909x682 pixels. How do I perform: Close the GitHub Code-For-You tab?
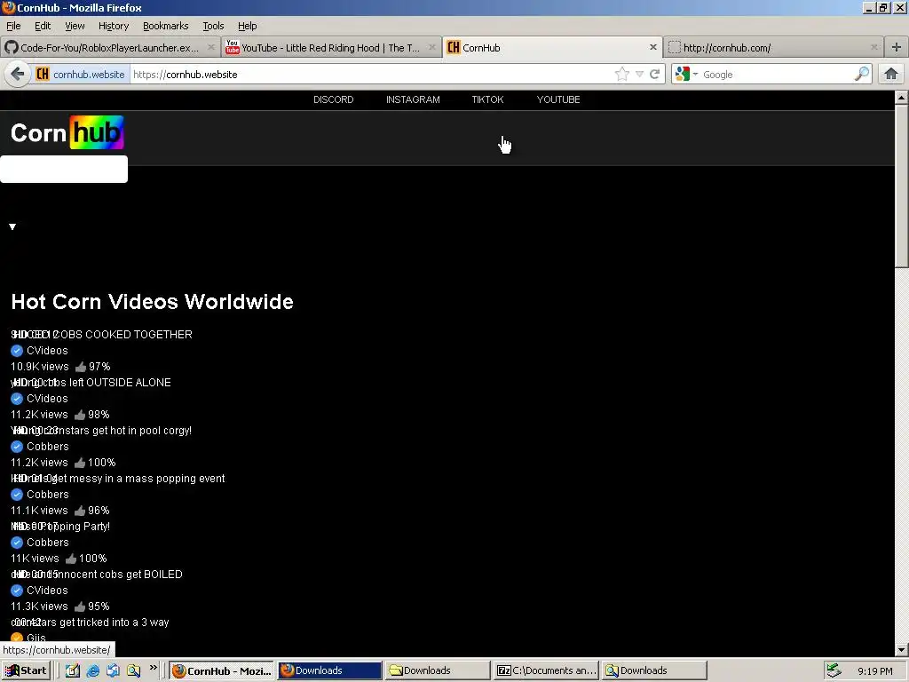pos(211,47)
